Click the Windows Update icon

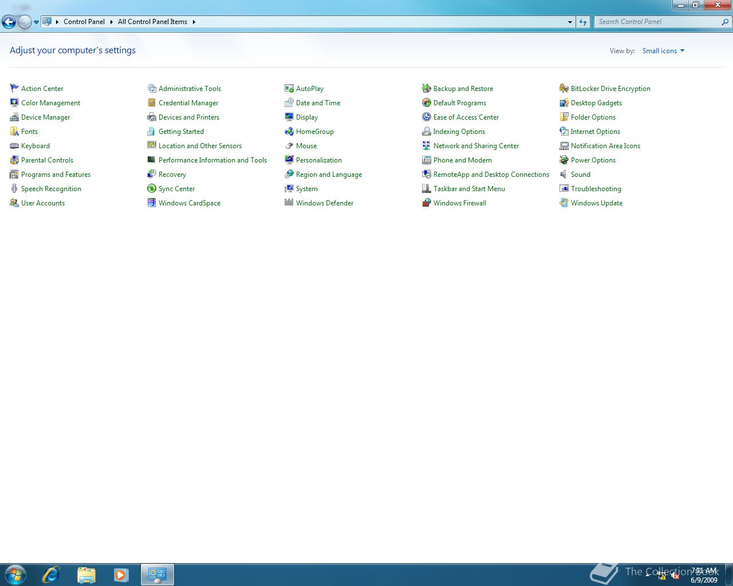[564, 203]
